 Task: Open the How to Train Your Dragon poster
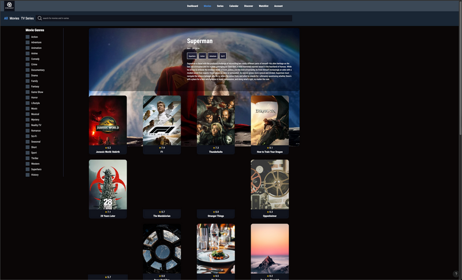(270, 120)
